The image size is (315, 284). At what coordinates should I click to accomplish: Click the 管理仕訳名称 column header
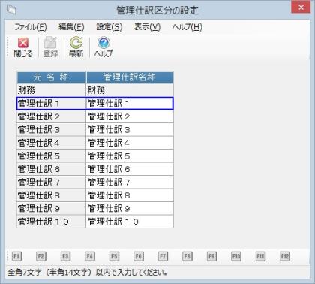point(130,77)
